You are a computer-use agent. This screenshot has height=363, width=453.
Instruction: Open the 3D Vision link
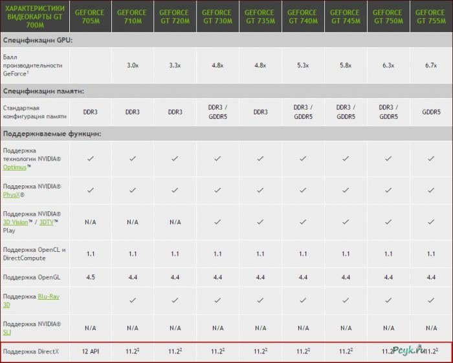pos(16,222)
